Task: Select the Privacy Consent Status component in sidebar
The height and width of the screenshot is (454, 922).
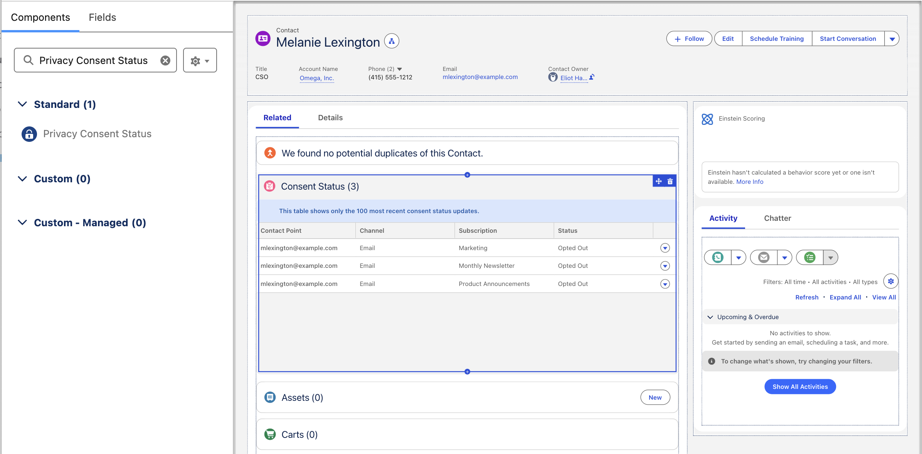Action: tap(97, 134)
